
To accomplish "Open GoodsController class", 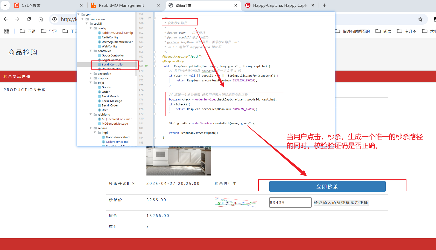I will 111,55.
